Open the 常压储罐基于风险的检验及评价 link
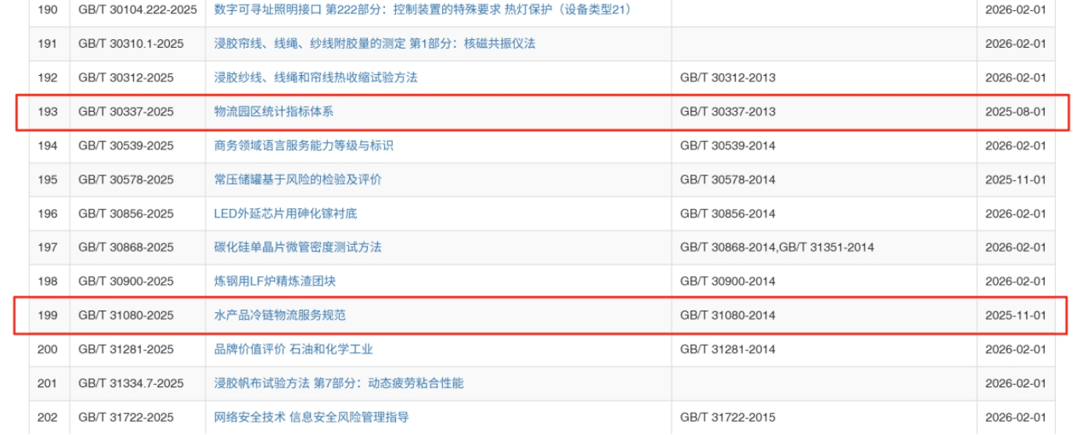 (x=297, y=180)
